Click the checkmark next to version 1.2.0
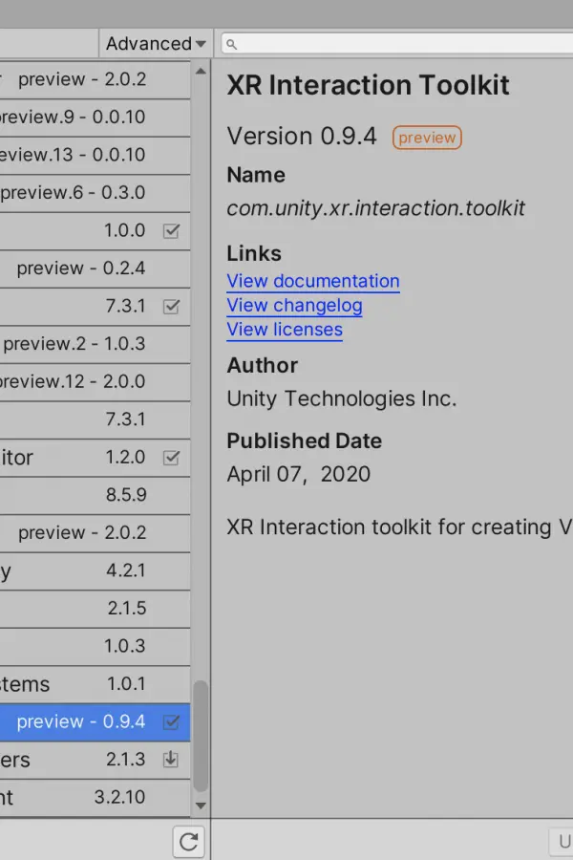 (171, 458)
